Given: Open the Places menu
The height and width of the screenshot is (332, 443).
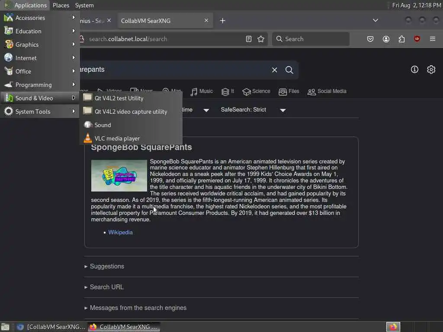Looking at the screenshot, I should click(x=61, y=5).
